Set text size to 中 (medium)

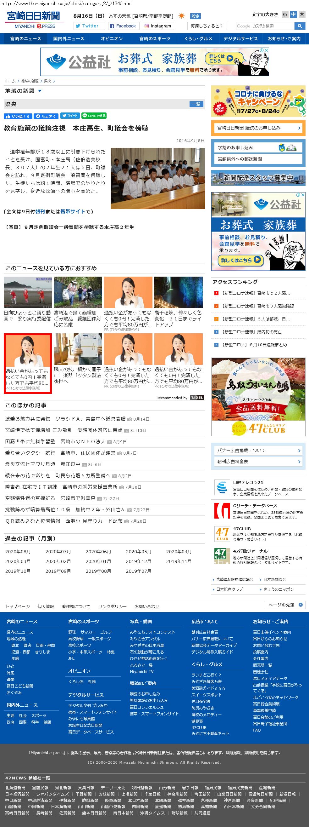click(293, 14)
